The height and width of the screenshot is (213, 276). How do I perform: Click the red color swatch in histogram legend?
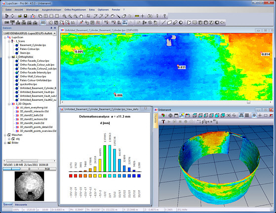click(71, 175)
